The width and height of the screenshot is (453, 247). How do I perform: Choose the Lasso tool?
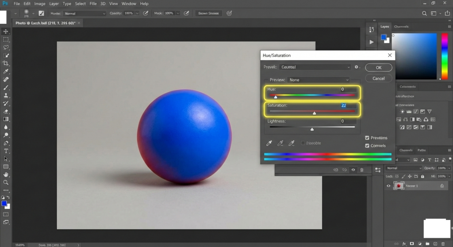point(6,47)
